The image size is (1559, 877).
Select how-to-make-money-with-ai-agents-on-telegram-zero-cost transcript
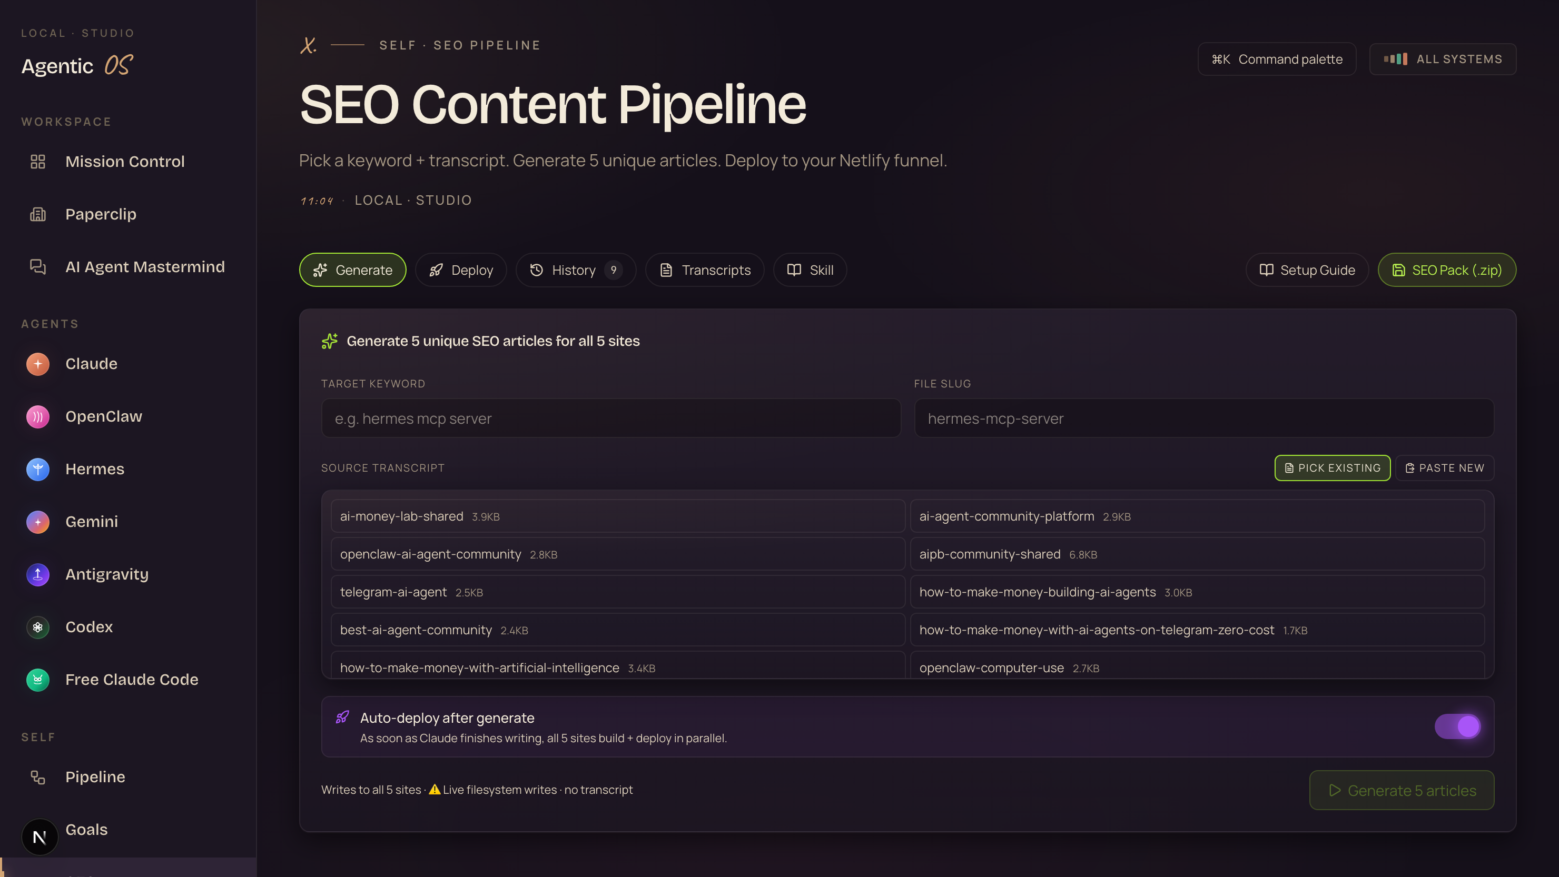[1197, 630]
